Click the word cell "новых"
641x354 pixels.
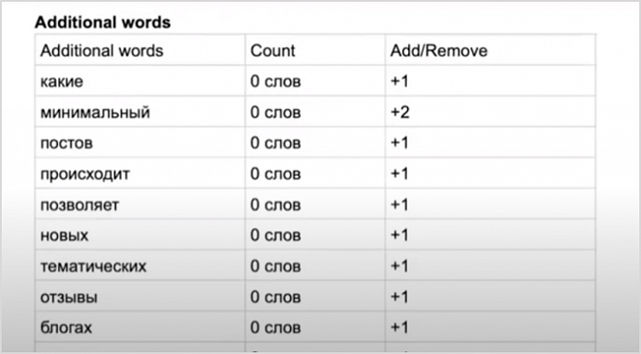64,235
